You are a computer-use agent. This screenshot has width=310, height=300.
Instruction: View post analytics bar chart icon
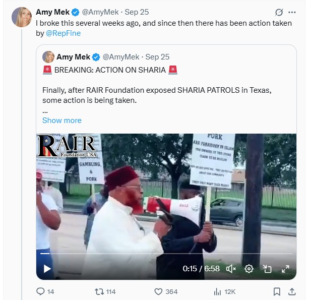point(218,291)
